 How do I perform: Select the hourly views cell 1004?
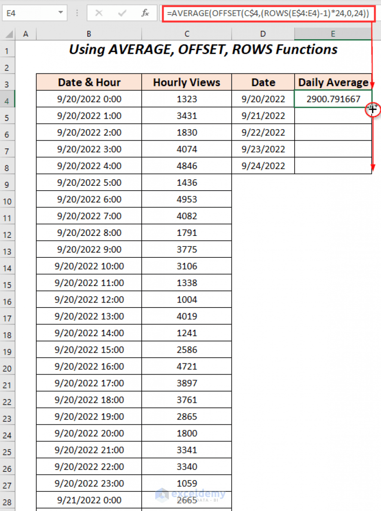[187, 299]
